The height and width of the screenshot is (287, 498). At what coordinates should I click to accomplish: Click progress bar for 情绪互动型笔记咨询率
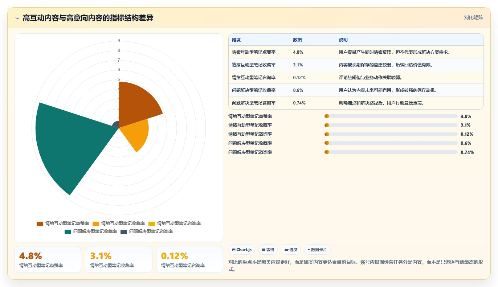391,134
